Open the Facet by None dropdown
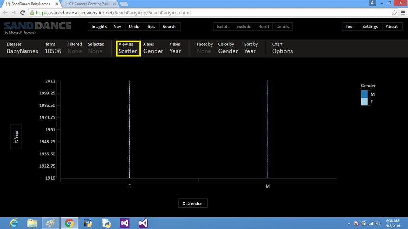408x229 pixels. point(204,48)
